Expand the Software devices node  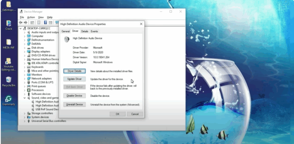coord(24,94)
